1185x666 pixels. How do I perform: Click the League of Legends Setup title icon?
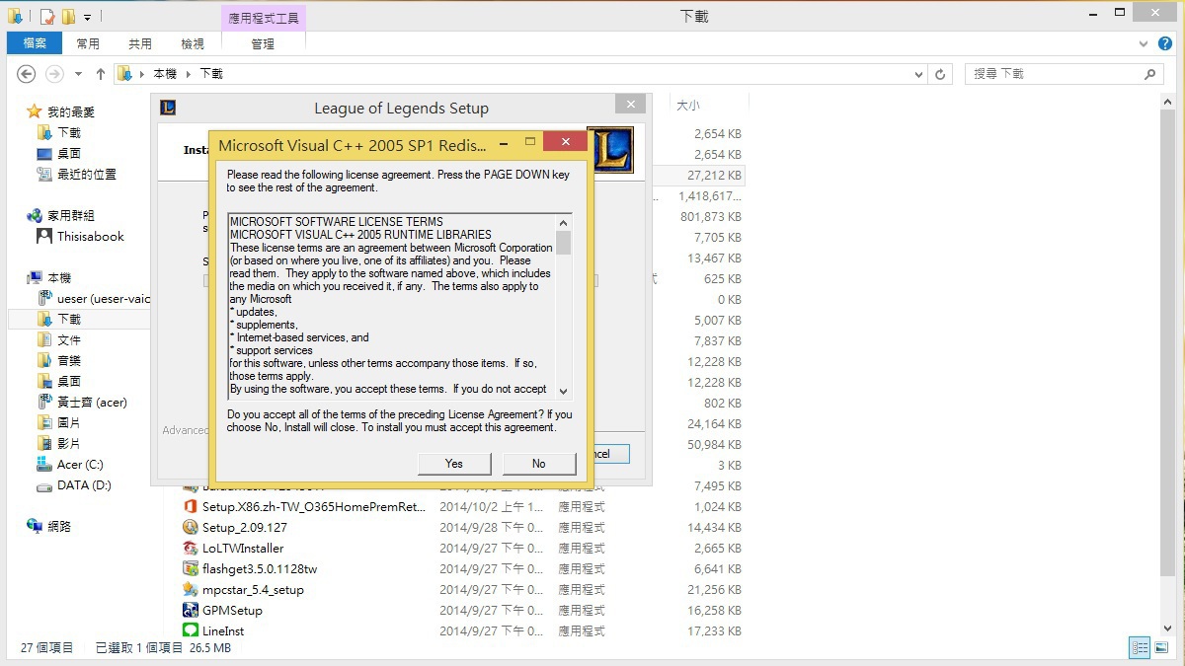pos(169,108)
